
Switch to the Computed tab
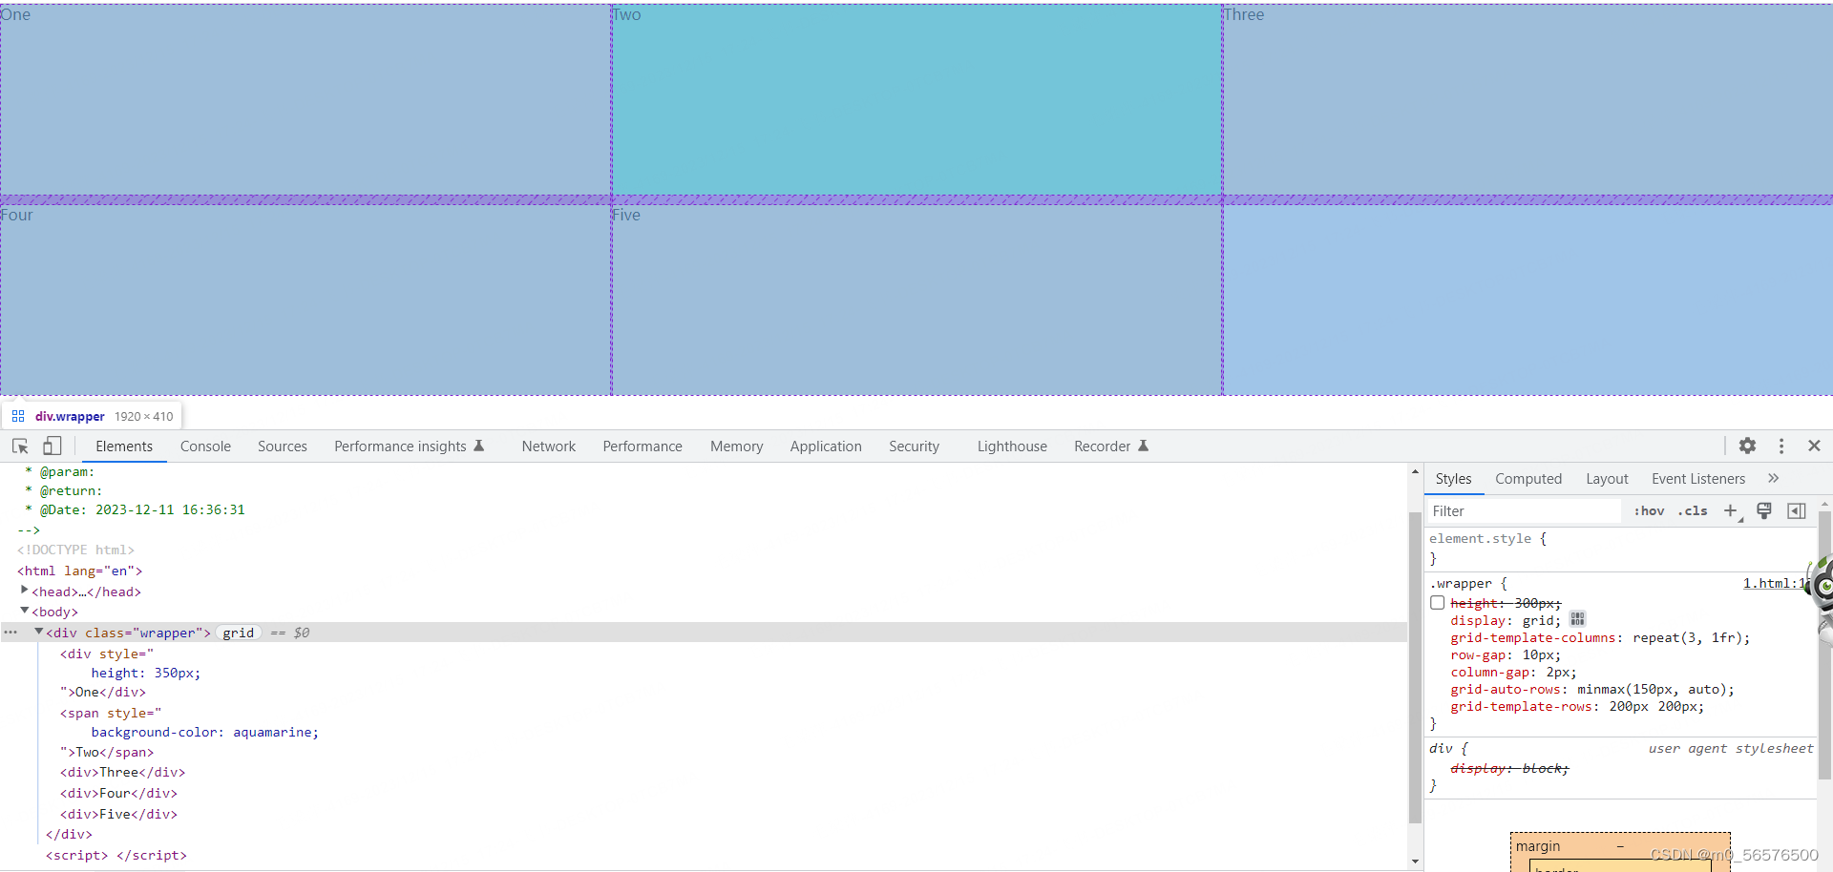tap(1528, 478)
